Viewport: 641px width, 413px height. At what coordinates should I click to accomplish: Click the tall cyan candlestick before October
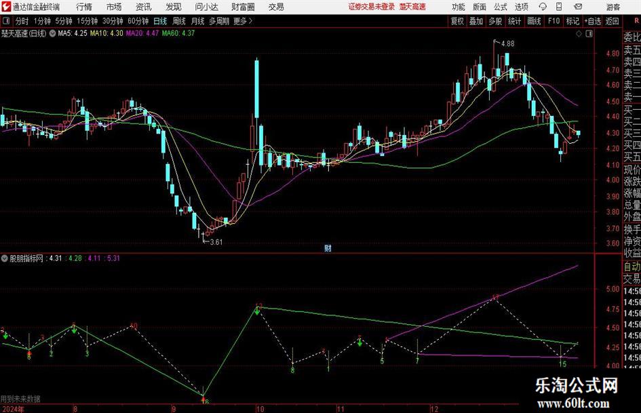pos(256,88)
